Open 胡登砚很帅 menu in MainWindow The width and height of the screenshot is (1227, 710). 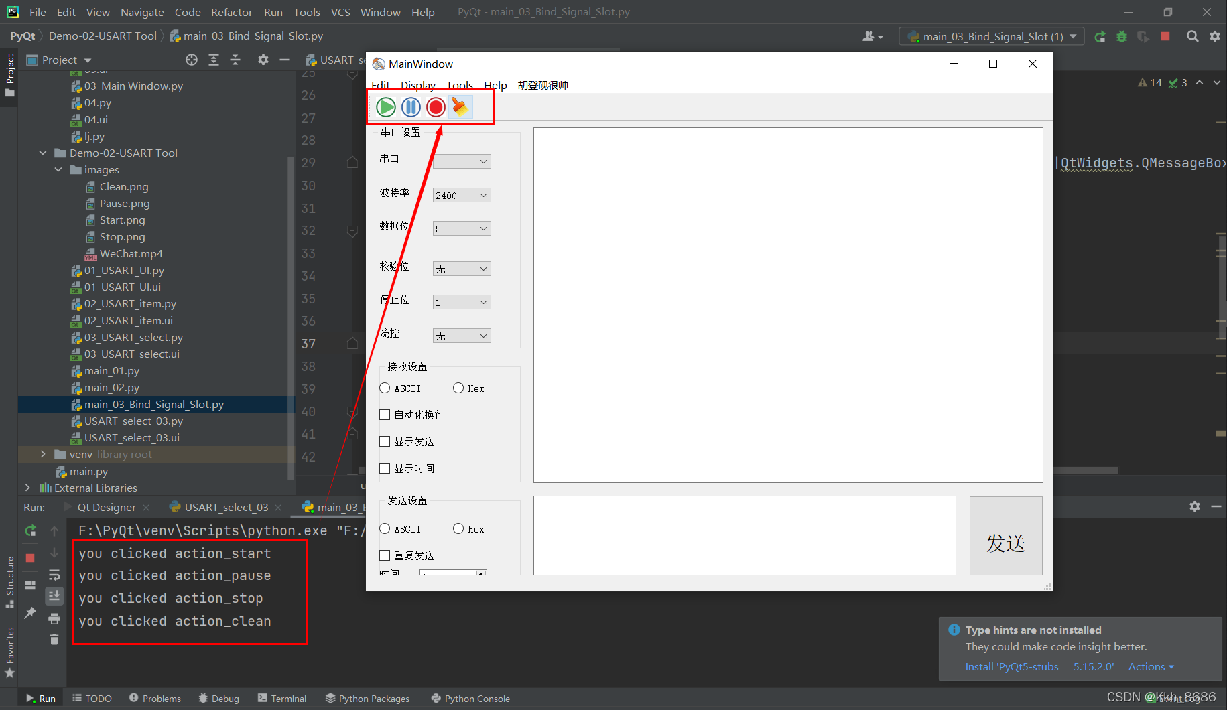point(543,85)
